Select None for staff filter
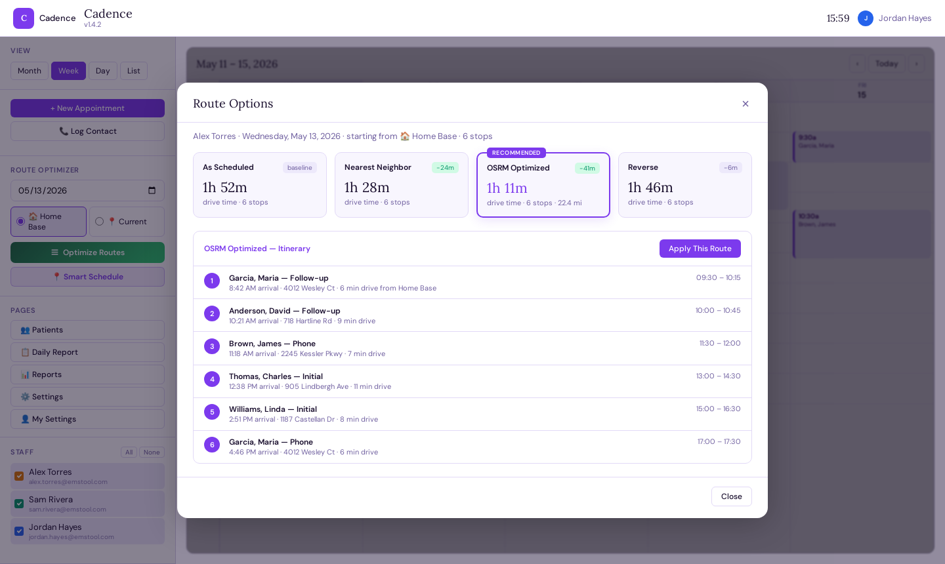This screenshot has width=945, height=564. pyautogui.click(x=152, y=453)
